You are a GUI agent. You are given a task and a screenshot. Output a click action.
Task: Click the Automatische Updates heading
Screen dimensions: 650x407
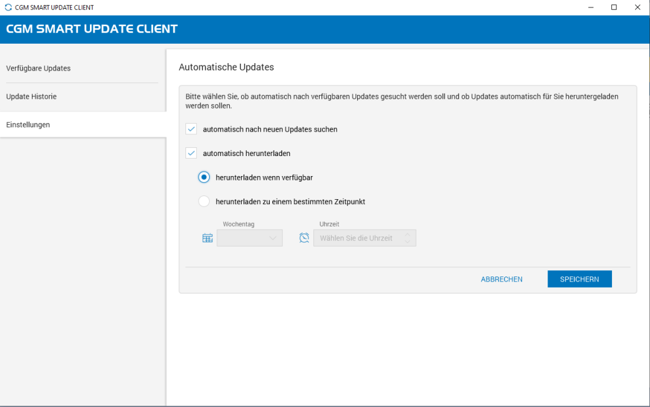click(226, 67)
